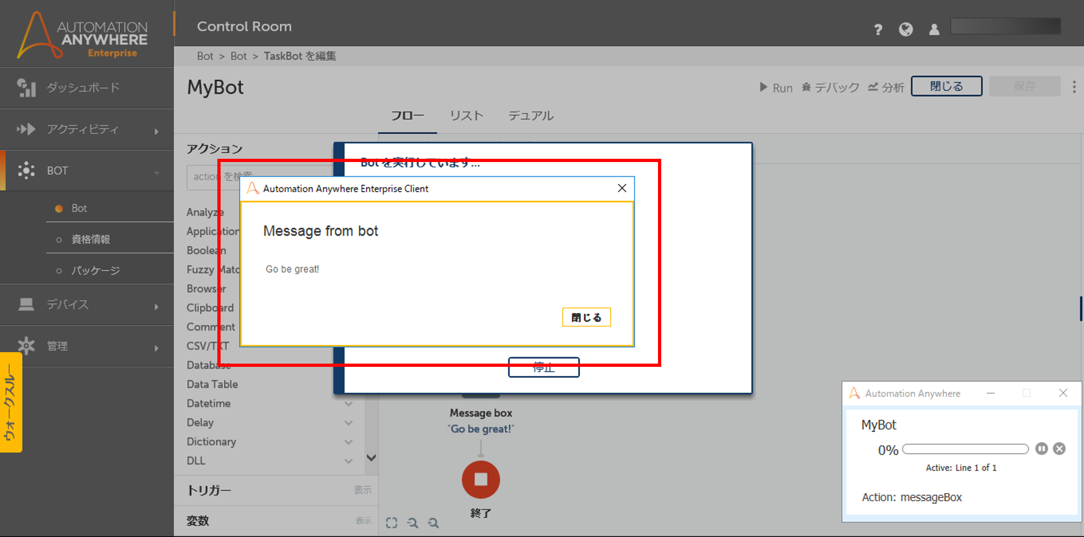Start デバッグ mode
Screen dimensions: 1084x537
(830, 87)
